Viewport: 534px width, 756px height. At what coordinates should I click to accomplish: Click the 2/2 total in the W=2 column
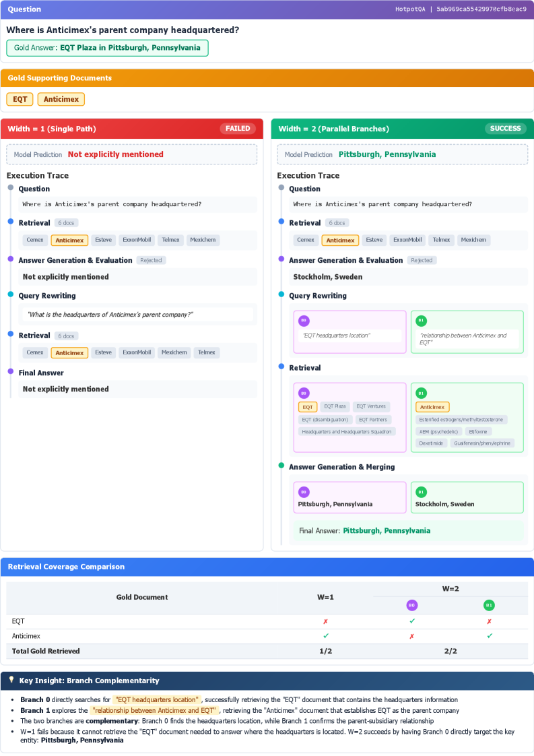(x=450, y=651)
